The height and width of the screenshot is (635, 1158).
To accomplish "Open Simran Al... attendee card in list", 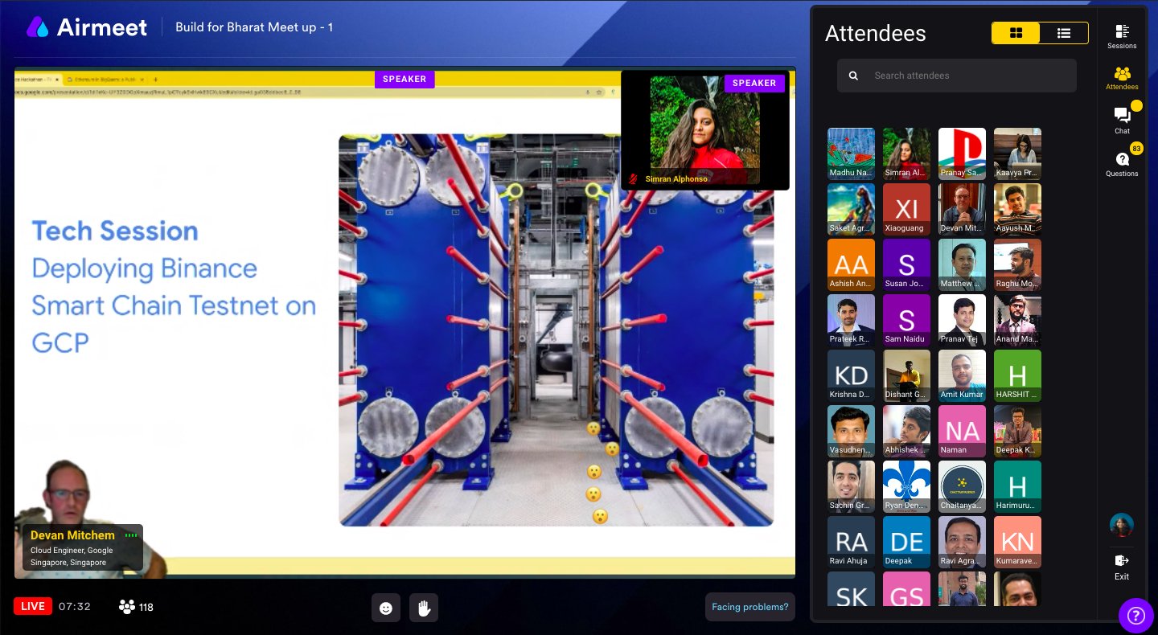I will click(x=906, y=154).
